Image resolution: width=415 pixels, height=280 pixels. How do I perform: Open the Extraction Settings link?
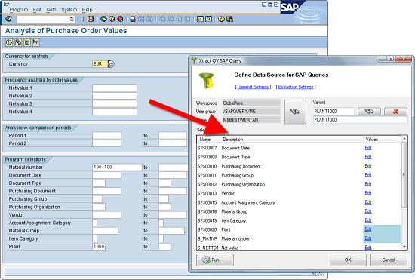[296, 87]
